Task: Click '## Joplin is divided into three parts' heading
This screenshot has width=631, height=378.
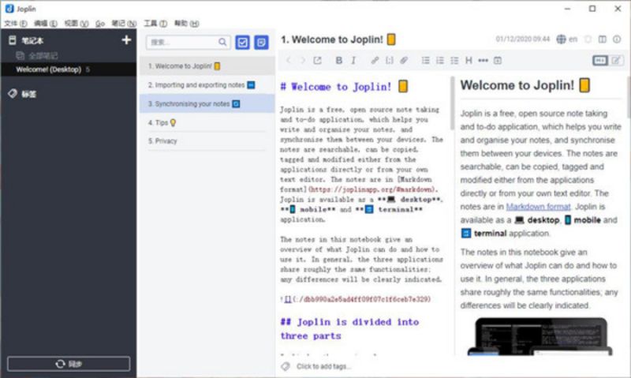Action: [349, 329]
